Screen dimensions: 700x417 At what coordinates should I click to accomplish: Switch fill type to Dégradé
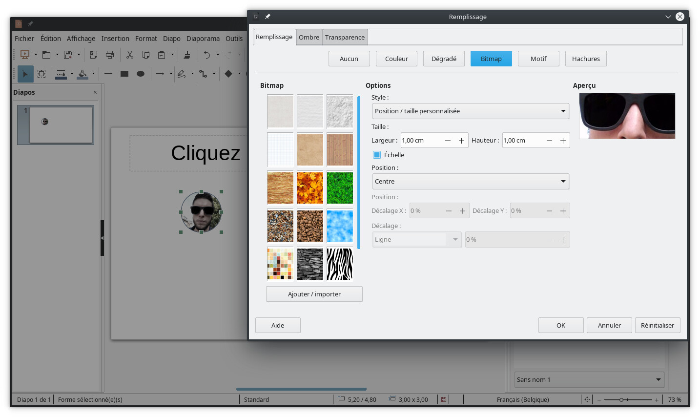(x=444, y=59)
